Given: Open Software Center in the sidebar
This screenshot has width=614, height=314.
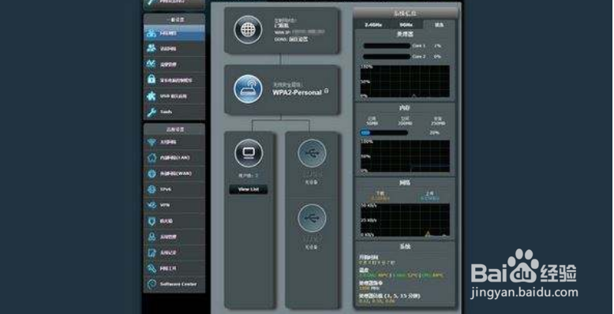Looking at the screenshot, I should pos(174,284).
